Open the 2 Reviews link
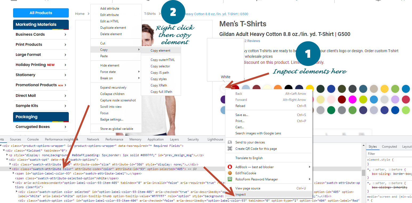412x203 pixels. (x=252, y=41)
